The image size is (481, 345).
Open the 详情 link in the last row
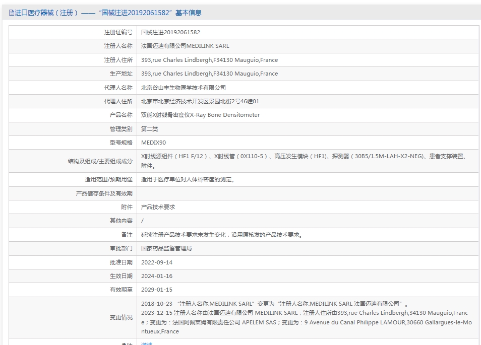[x=147, y=343]
